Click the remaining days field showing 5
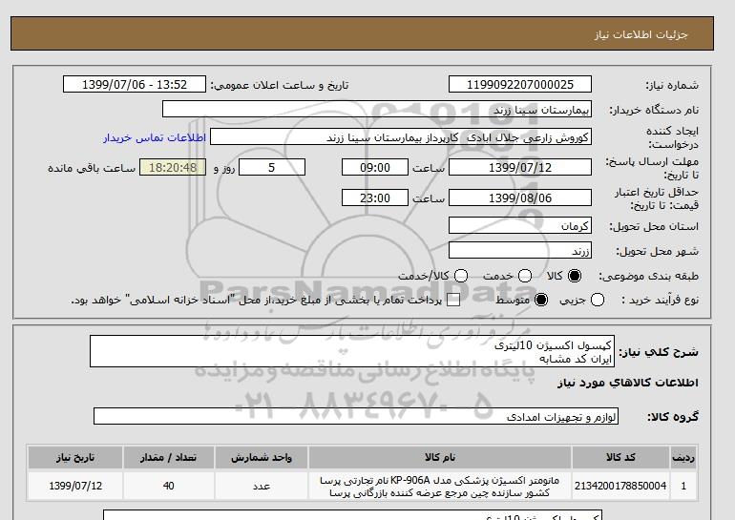Viewport: 735px width, 520px height. [x=272, y=168]
